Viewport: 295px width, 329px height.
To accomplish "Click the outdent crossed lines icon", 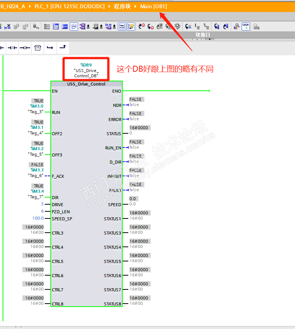I will [206, 27].
